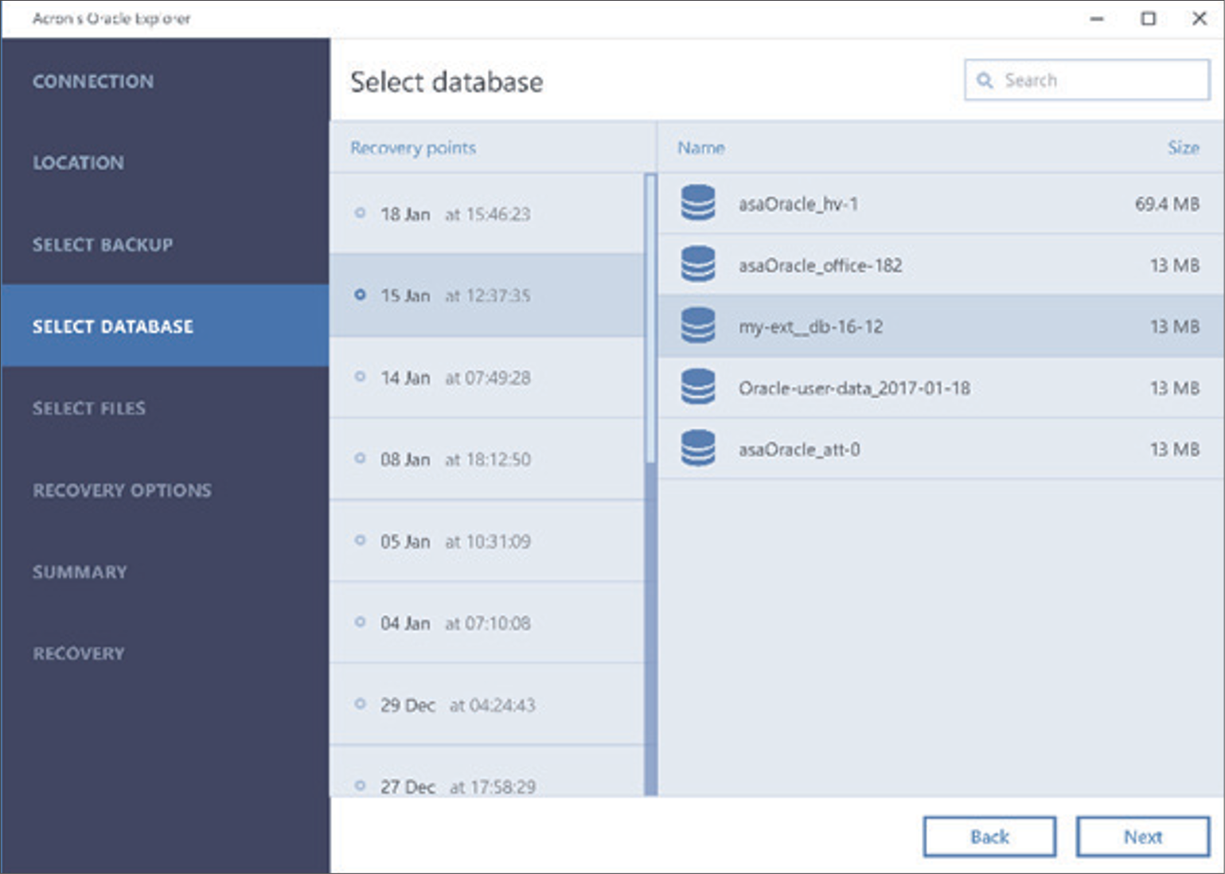Maximize the Oracle Explorer window
This screenshot has height=874, width=1225.
(x=1148, y=18)
